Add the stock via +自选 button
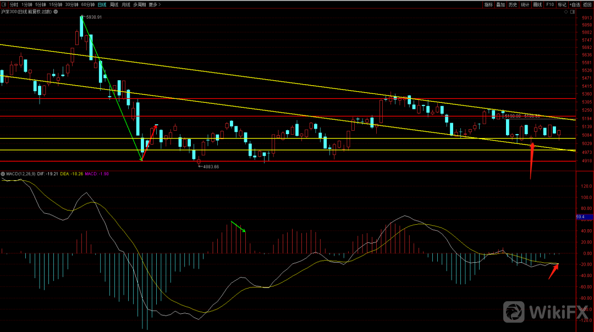Image resolution: width=594 pixels, height=332 pixels. [x=574, y=4]
